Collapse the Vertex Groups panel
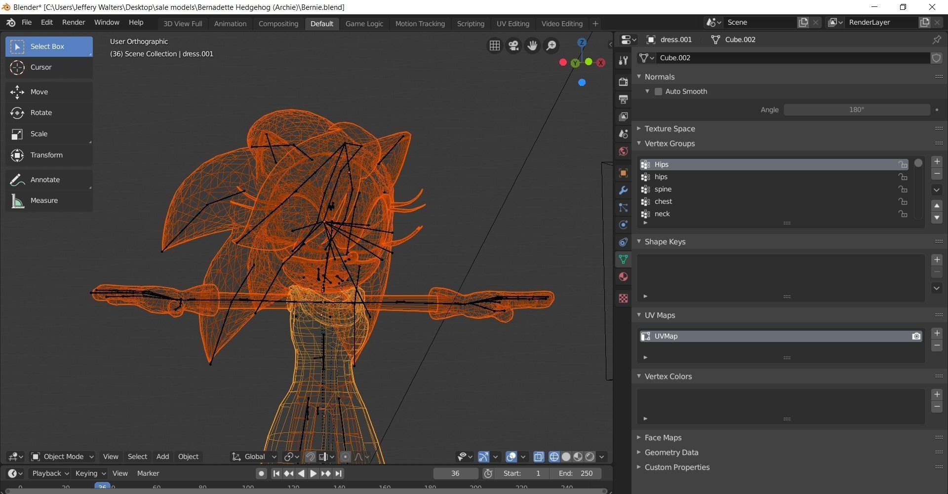 click(x=639, y=143)
